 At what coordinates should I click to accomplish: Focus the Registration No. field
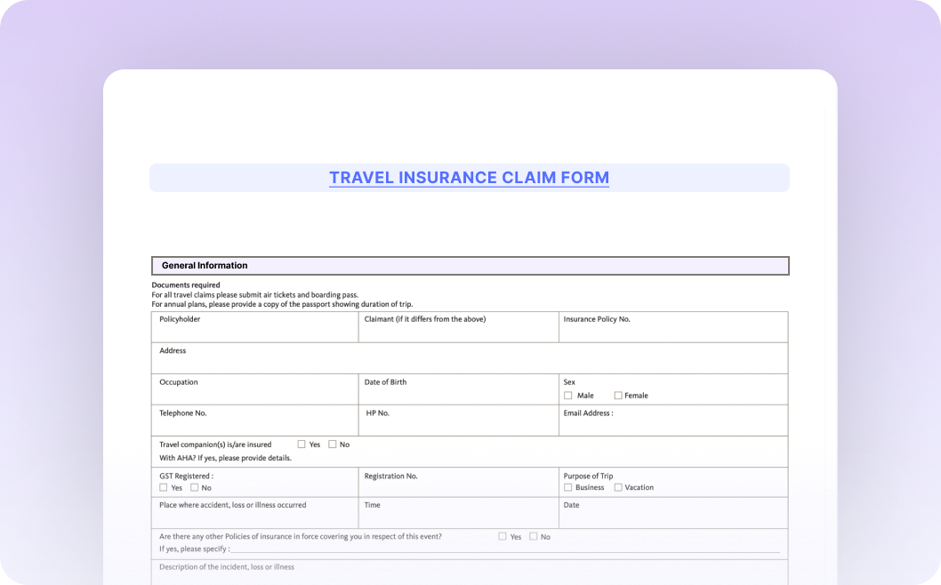458,486
